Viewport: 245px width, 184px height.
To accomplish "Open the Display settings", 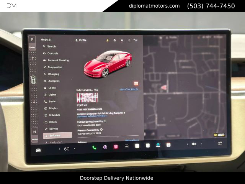I will pyautogui.click(x=51, y=108).
